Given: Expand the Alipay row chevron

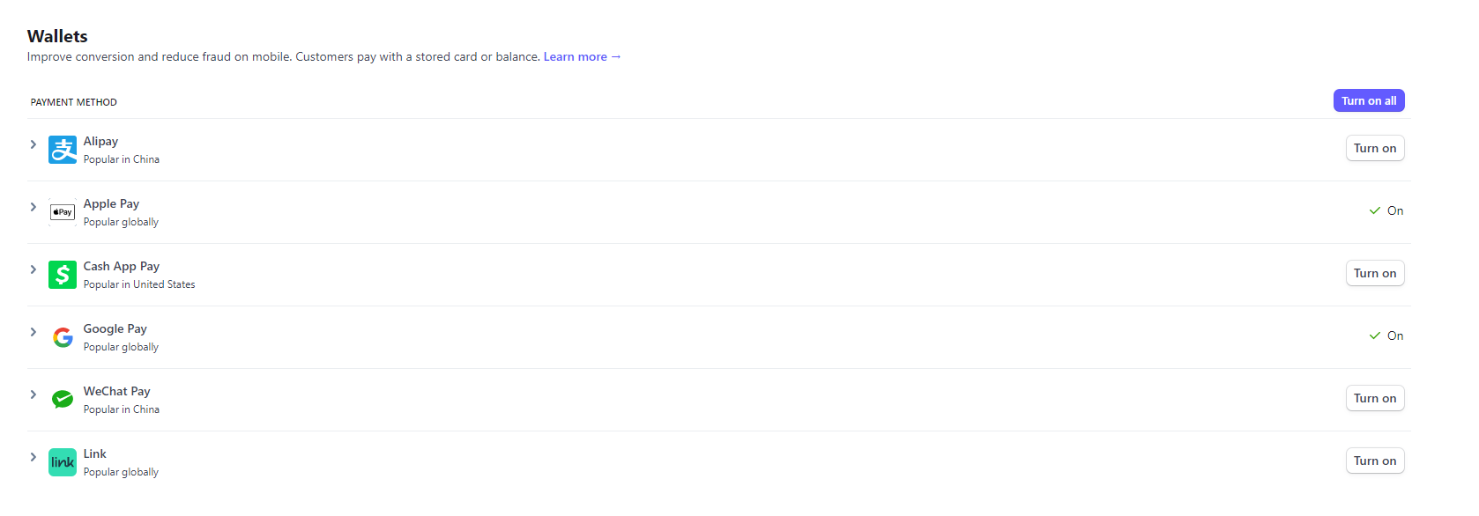Looking at the screenshot, I should click(x=33, y=144).
